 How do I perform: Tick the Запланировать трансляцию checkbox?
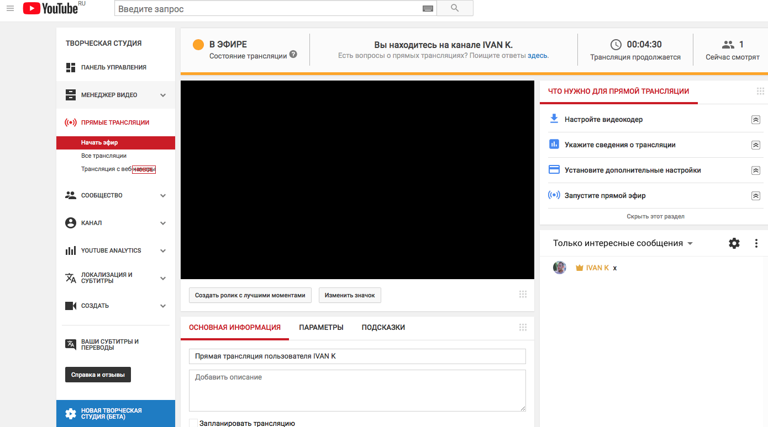click(x=193, y=423)
